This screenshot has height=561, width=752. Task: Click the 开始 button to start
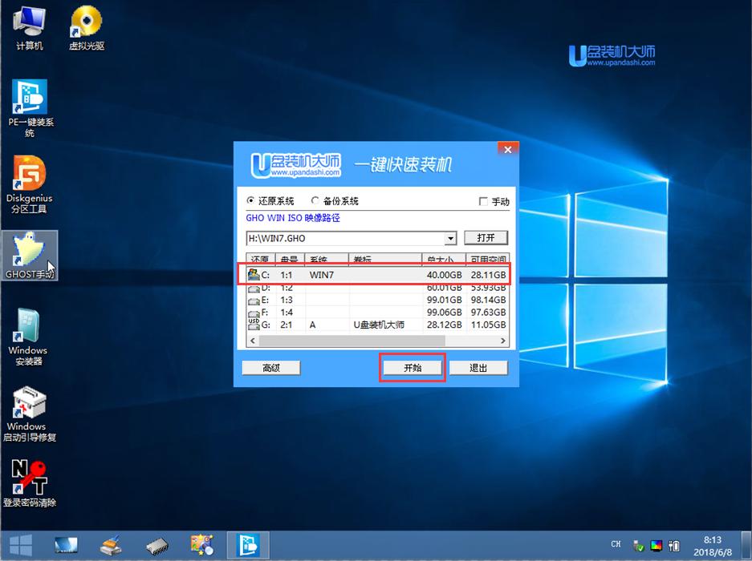[412, 367]
